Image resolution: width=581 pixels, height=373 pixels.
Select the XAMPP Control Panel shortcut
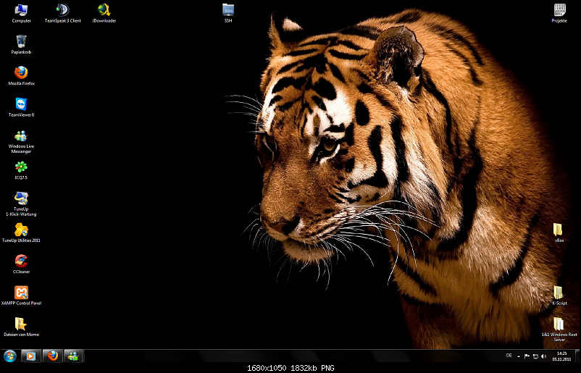tap(21, 296)
